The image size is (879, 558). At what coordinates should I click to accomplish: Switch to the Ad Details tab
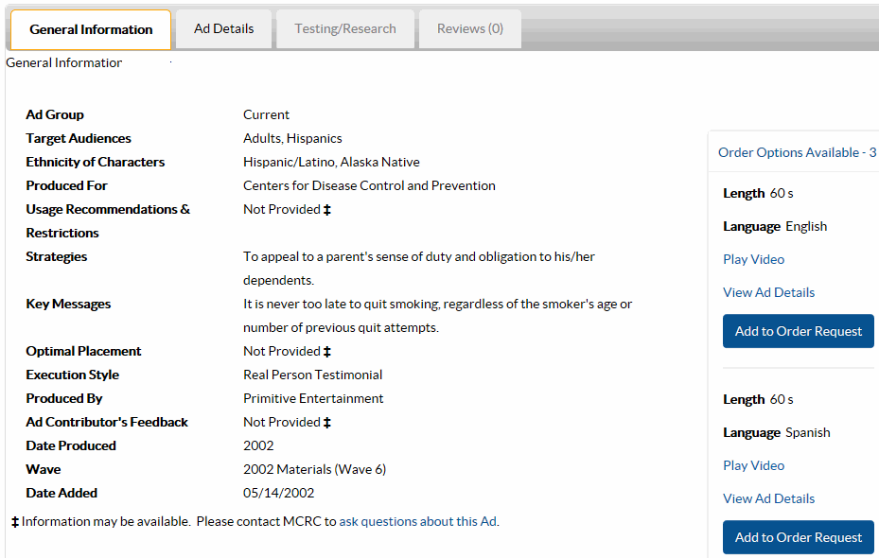point(224,28)
